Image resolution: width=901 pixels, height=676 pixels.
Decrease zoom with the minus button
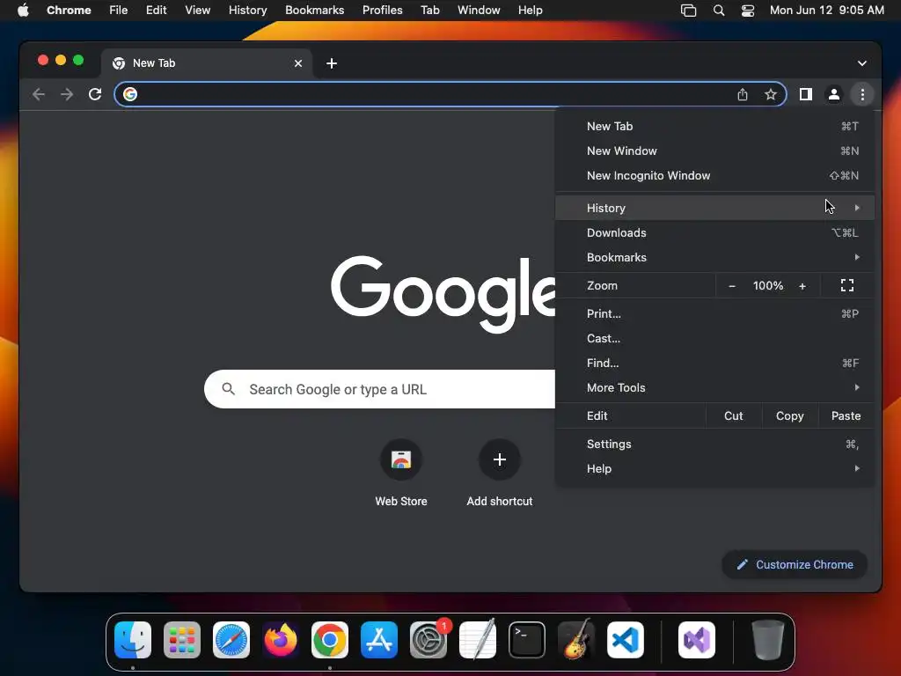coord(732,286)
